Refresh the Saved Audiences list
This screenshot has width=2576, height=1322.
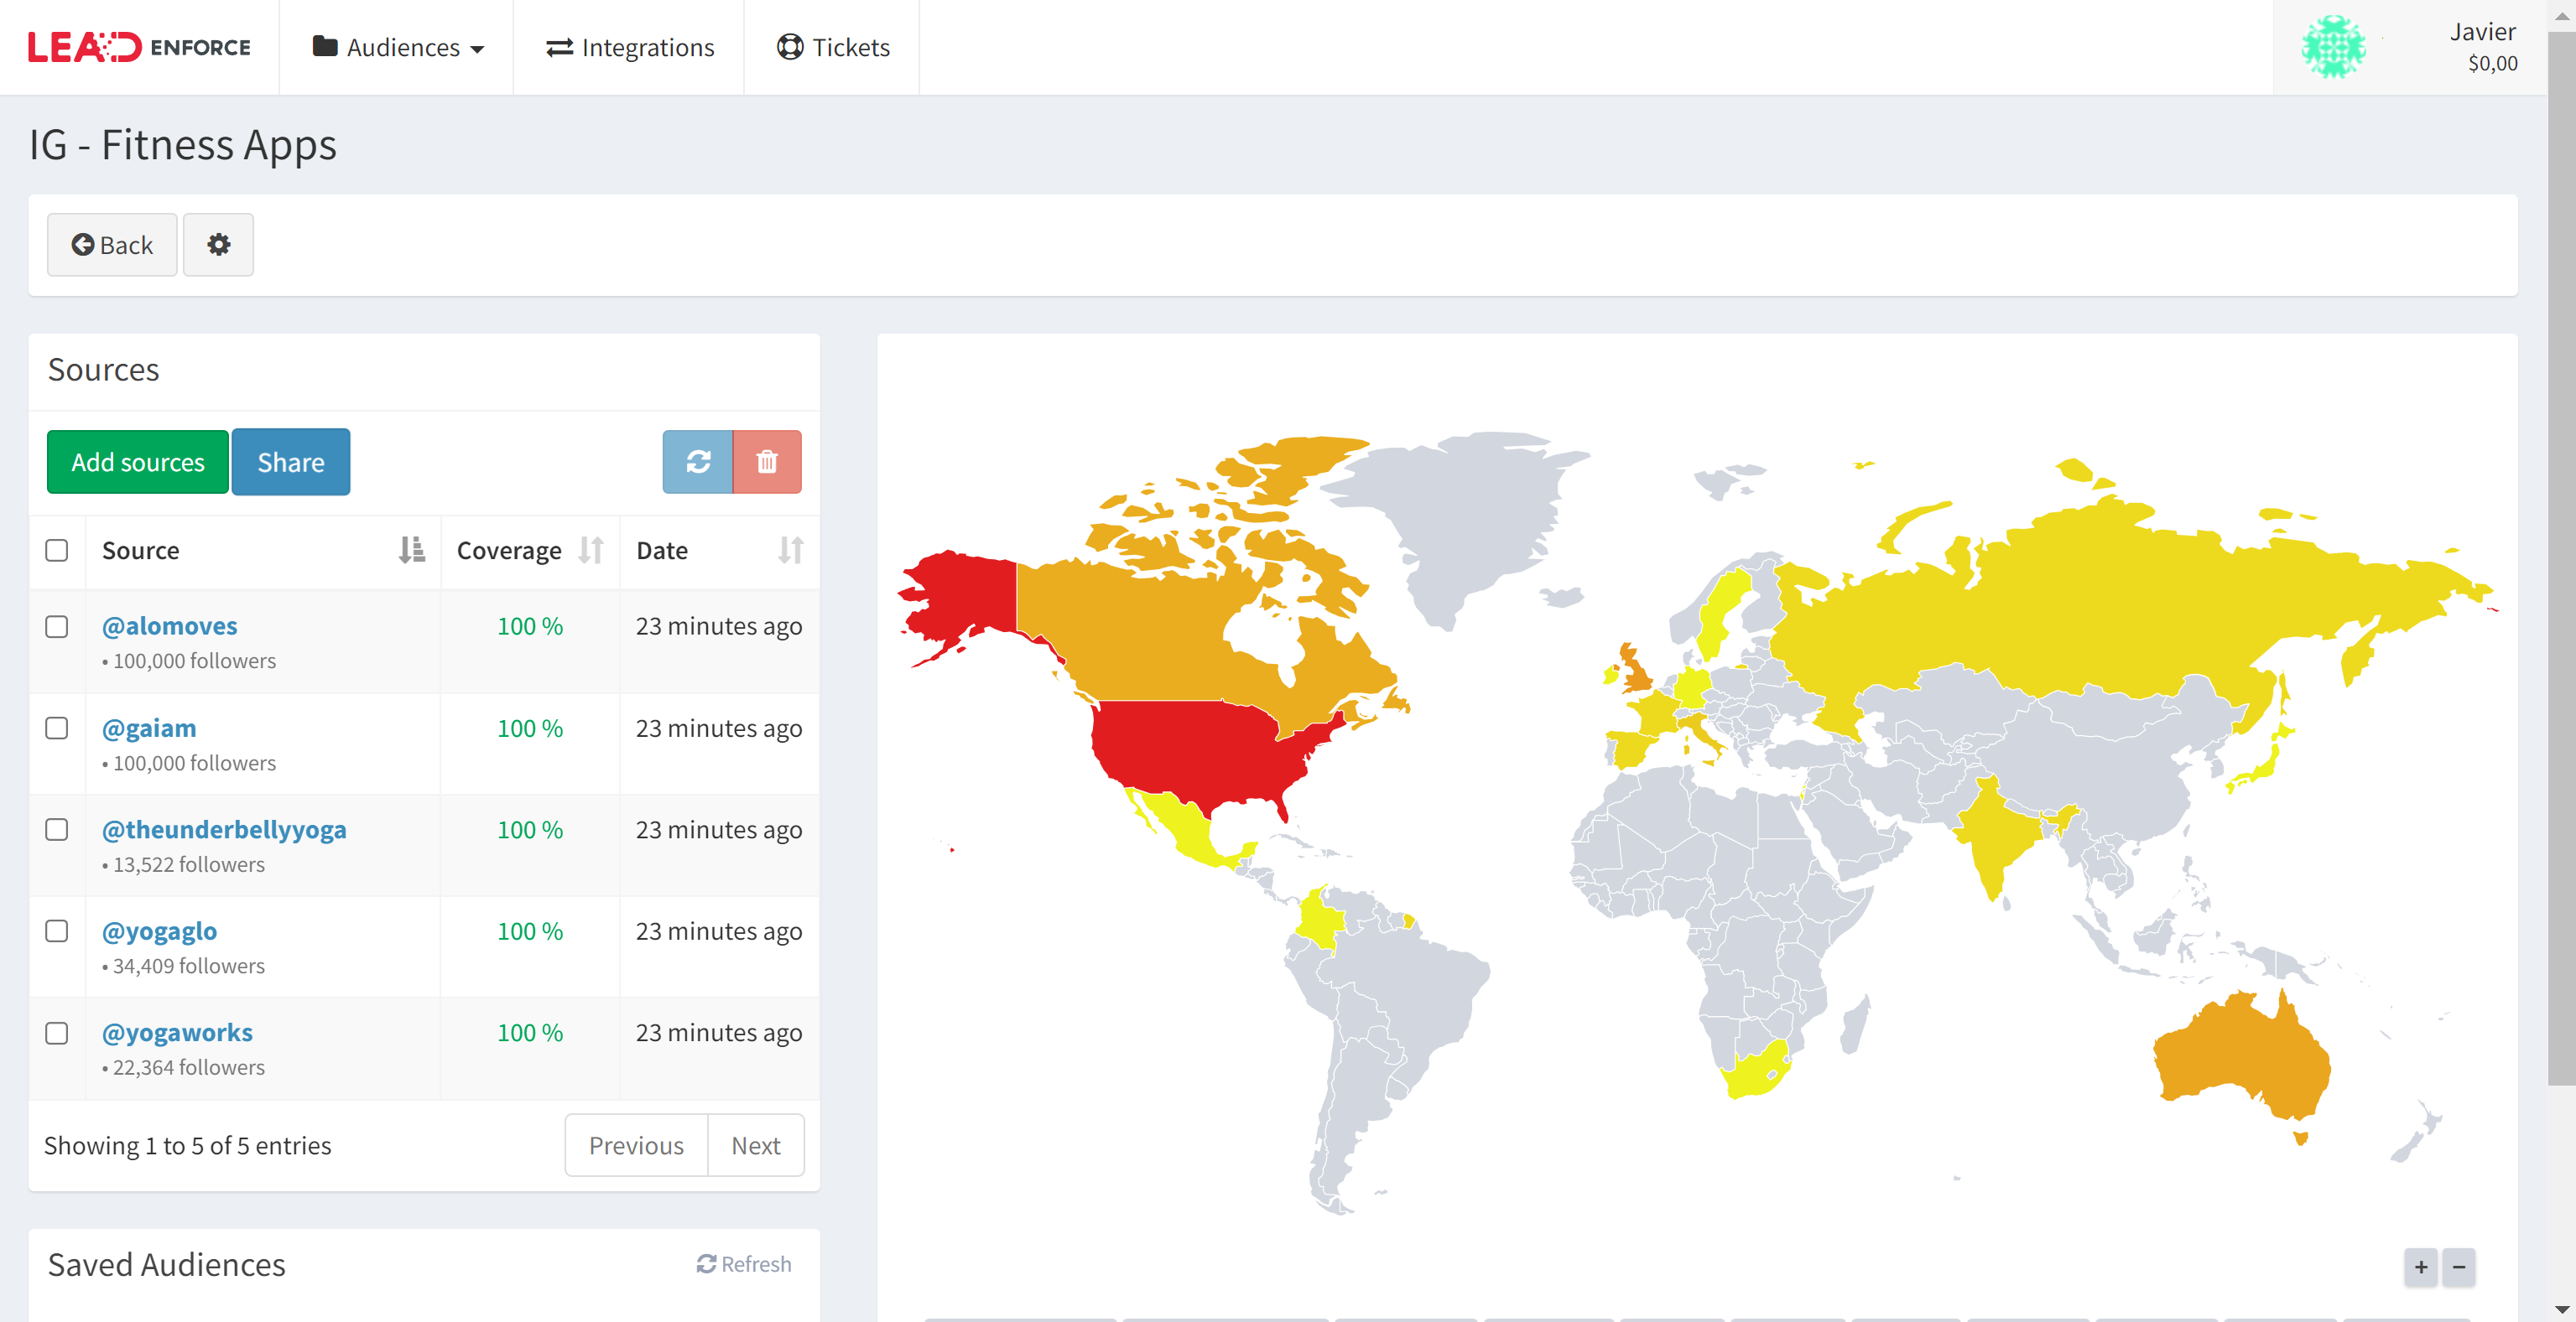click(x=744, y=1263)
